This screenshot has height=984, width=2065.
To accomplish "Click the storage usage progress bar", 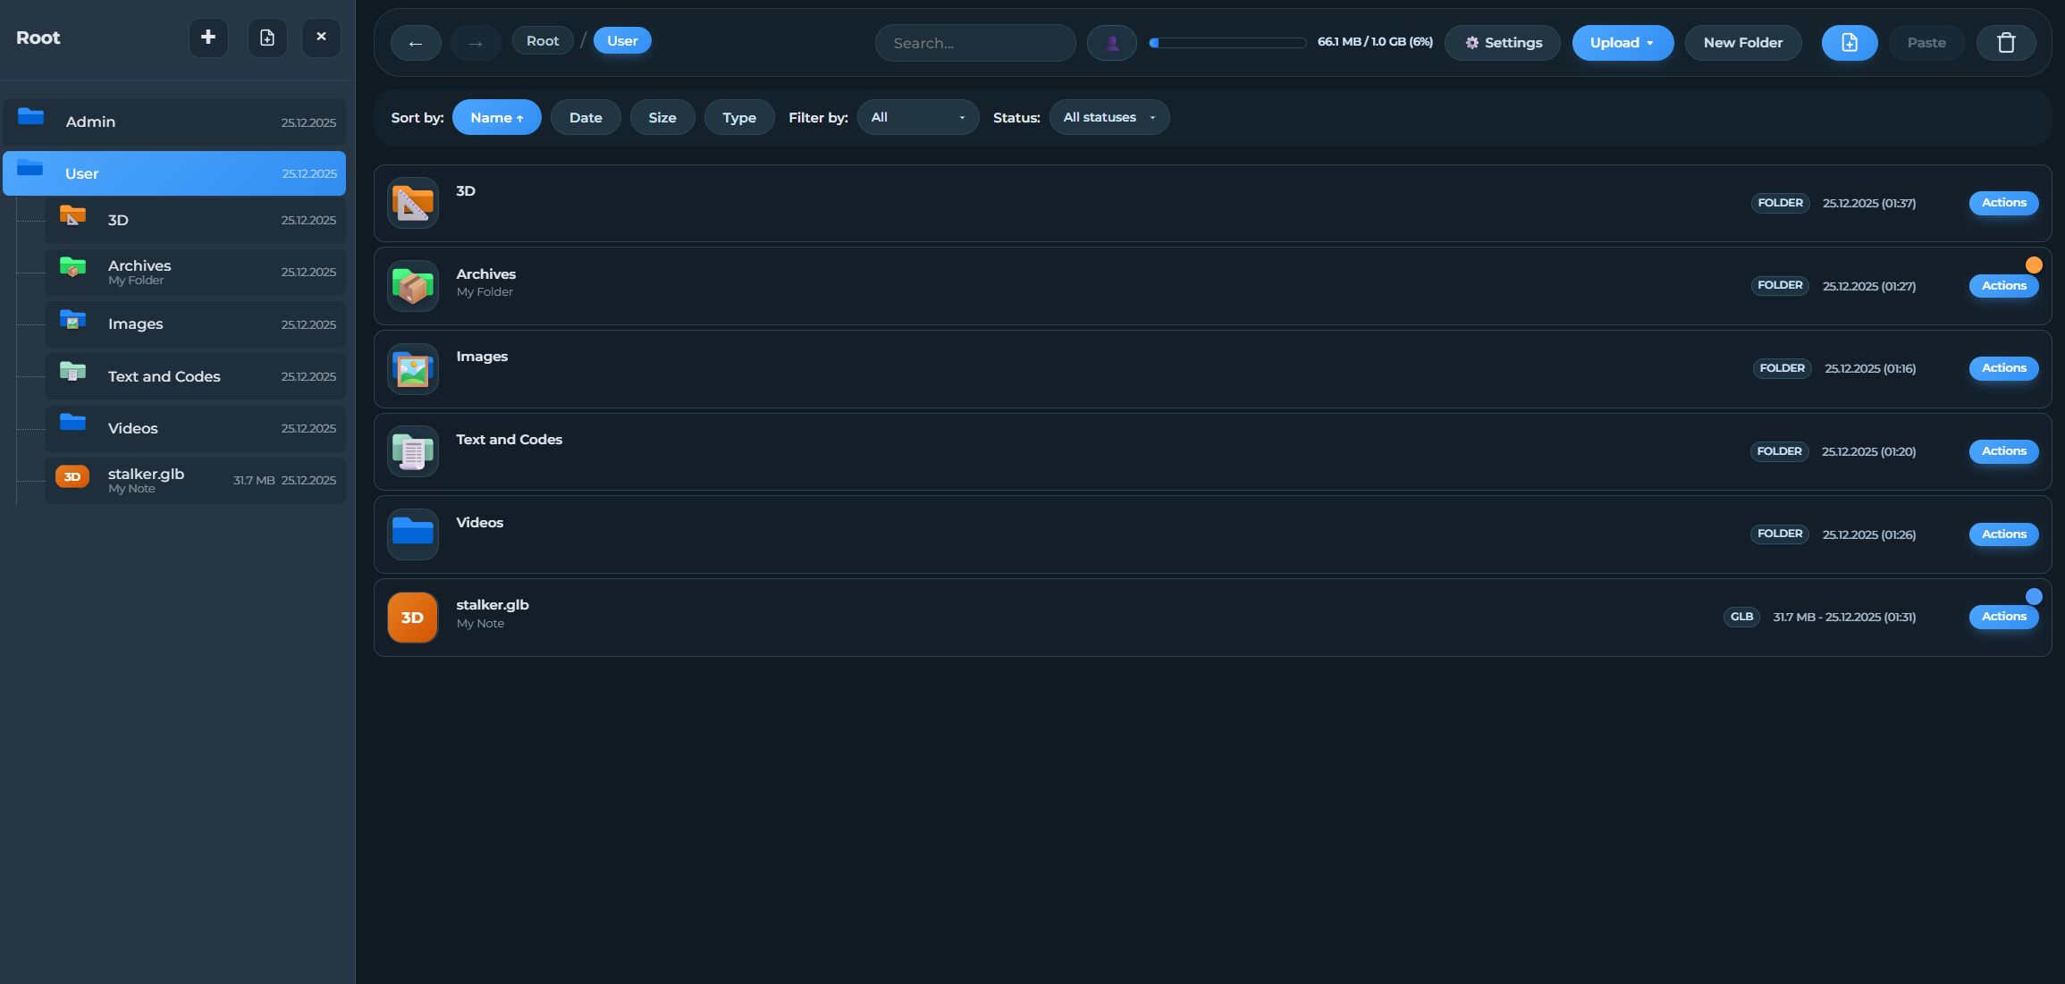I will [x=1227, y=43].
